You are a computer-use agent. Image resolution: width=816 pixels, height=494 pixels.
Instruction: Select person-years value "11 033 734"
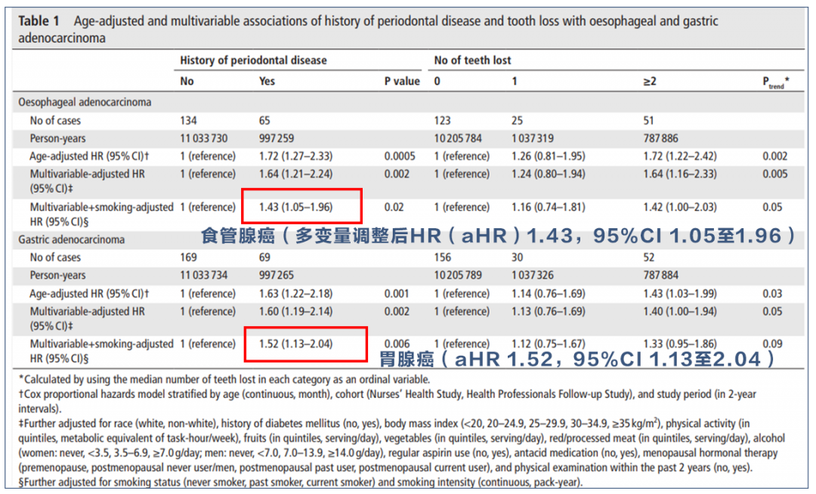coord(204,275)
